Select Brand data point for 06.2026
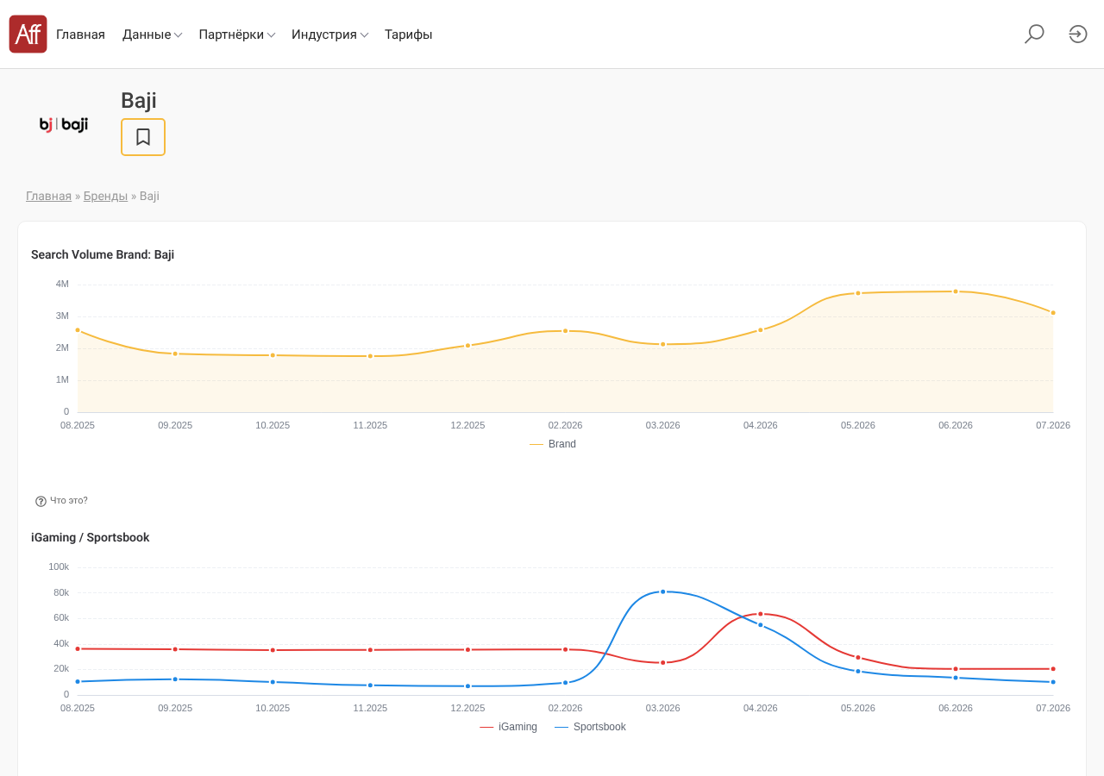Screen dimensions: 1104x776 click(956, 291)
